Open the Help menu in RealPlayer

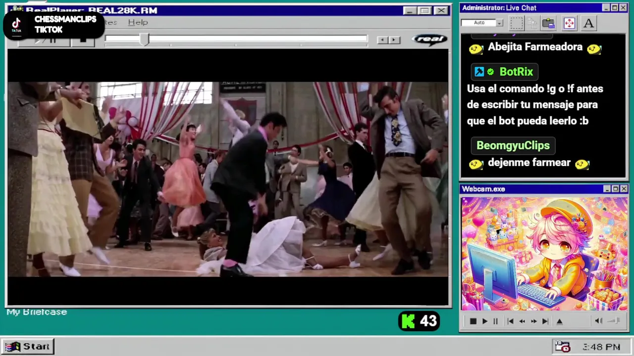pos(138,22)
